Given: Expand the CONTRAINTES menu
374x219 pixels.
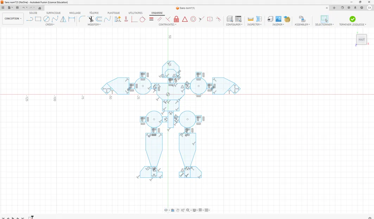Looking at the screenshot, I should 167,25.
